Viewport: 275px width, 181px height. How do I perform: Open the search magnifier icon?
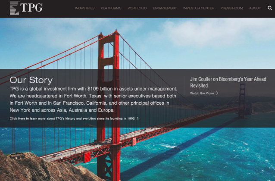tap(270, 8)
